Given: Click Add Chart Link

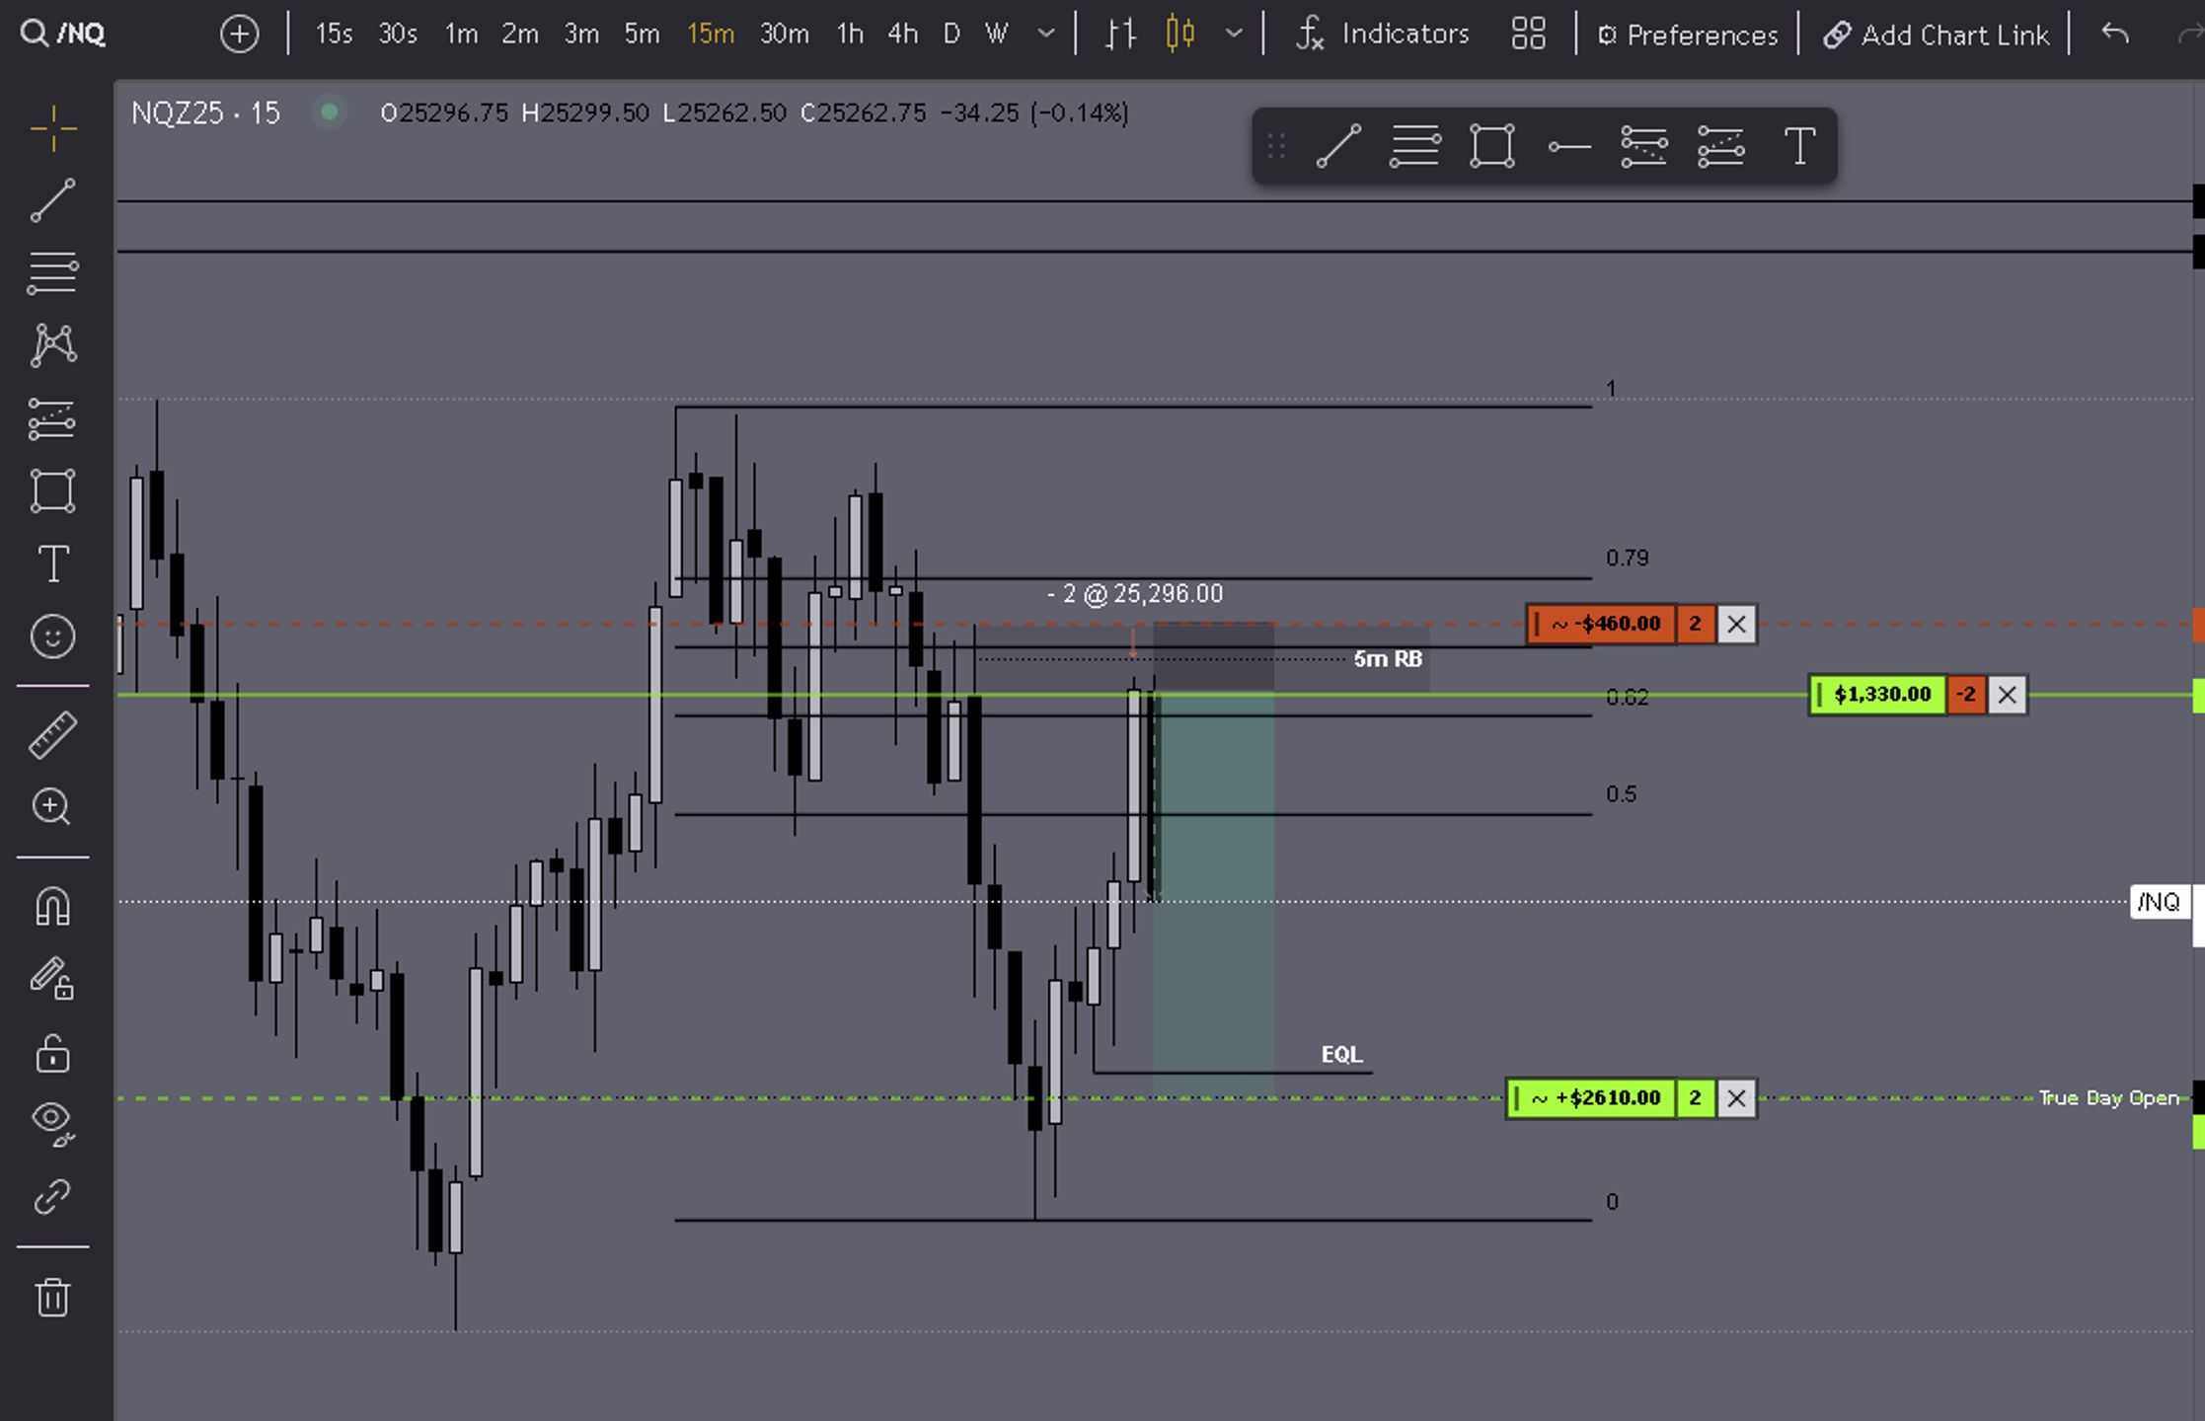Looking at the screenshot, I should click(1936, 36).
